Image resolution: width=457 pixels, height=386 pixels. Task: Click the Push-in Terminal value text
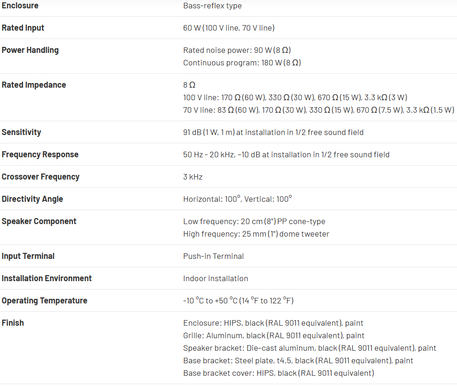tap(213, 256)
